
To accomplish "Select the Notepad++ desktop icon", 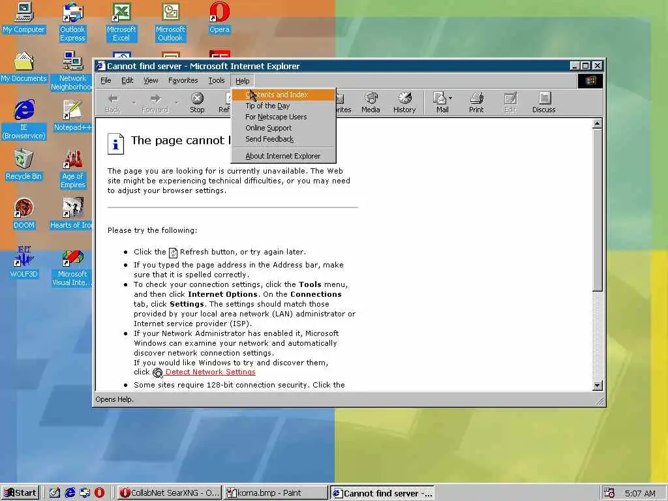I will pos(72,116).
